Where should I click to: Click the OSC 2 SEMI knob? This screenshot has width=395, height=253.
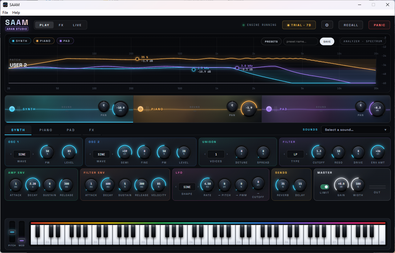[x=125, y=152]
